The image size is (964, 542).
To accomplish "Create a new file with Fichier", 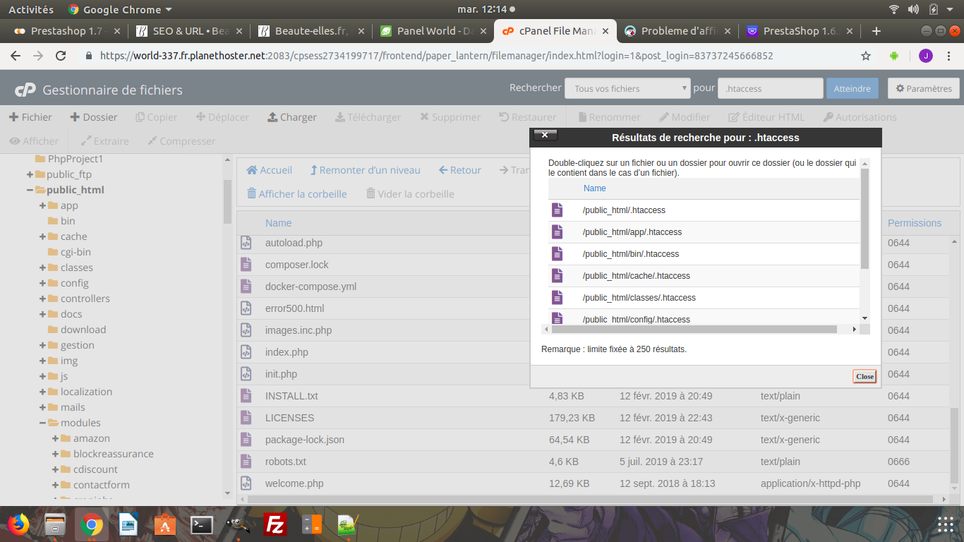I will (30, 117).
